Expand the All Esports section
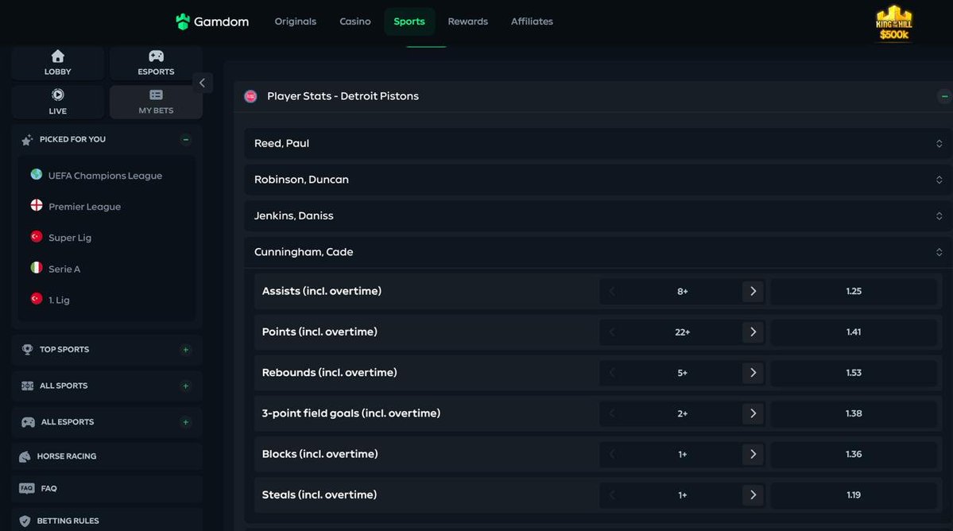 186,422
